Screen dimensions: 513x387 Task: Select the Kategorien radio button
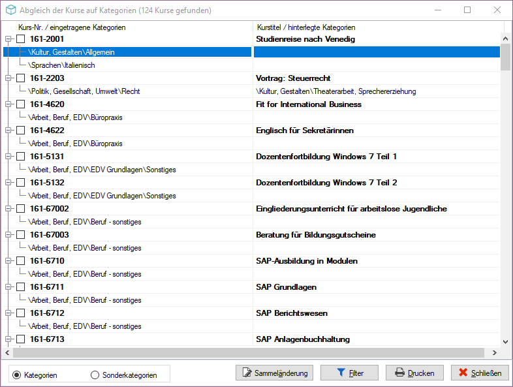(x=17, y=375)
